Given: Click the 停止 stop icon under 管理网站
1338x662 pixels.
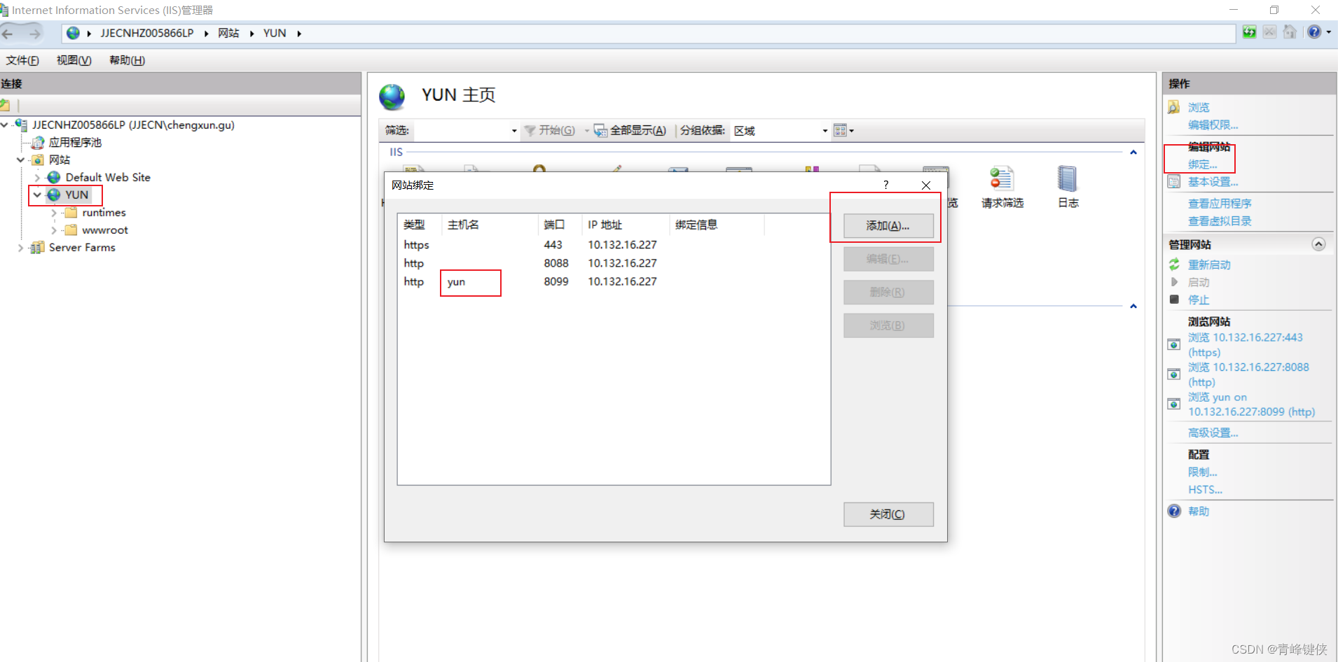Looking at the screenshot, I should tap(1175, 300).
